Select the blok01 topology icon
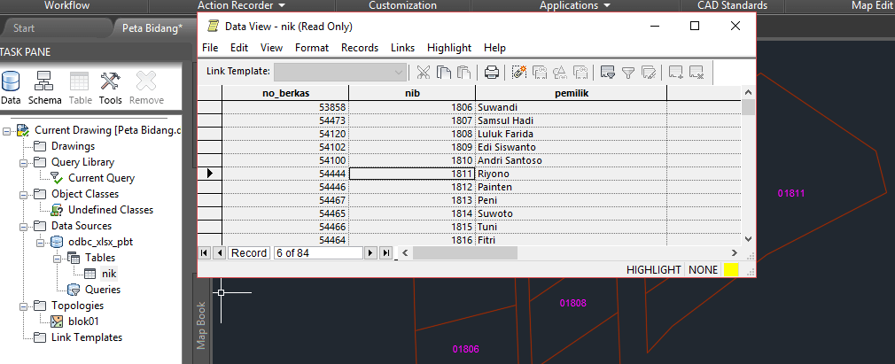Viewport: 895px width, 364px height. pyautogui.click(x=57, y=321)
